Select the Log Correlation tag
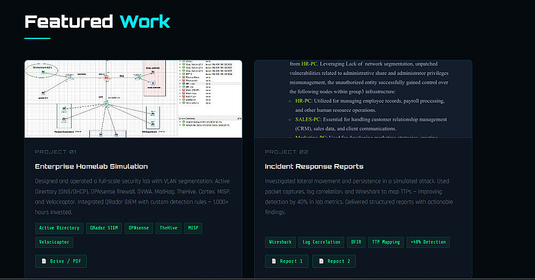Viewport: 535px width, 280px height. [x=322, y=242]
